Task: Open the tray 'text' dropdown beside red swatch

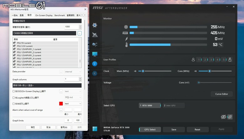Action: [x=73, y=104]
